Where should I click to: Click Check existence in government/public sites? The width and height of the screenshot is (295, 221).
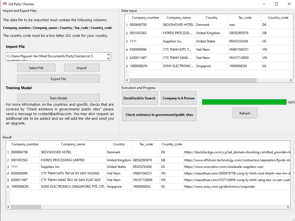159,115
